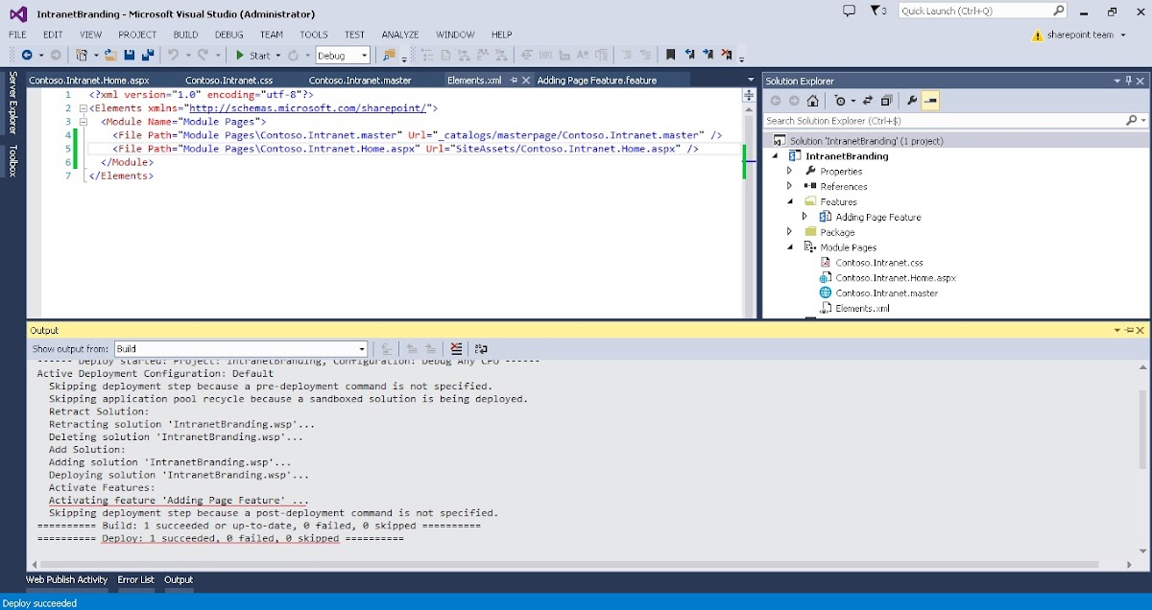Select Contoso.Intranet.css in Solution Explorer
Screen dimensions: 1152x610
coord(879,263)
